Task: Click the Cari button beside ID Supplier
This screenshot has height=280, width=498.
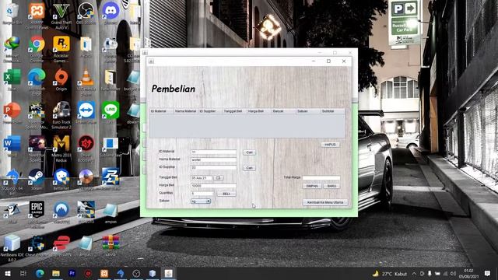Action: point(249,168)
